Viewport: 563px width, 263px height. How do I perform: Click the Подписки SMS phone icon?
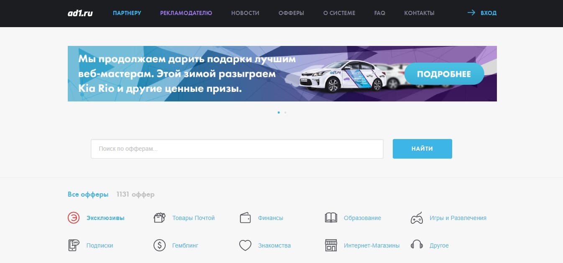(x=74, y=245)
